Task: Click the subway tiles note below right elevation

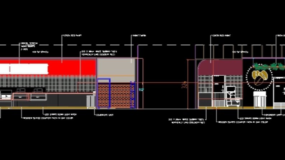Action: [x=187, y=121]
